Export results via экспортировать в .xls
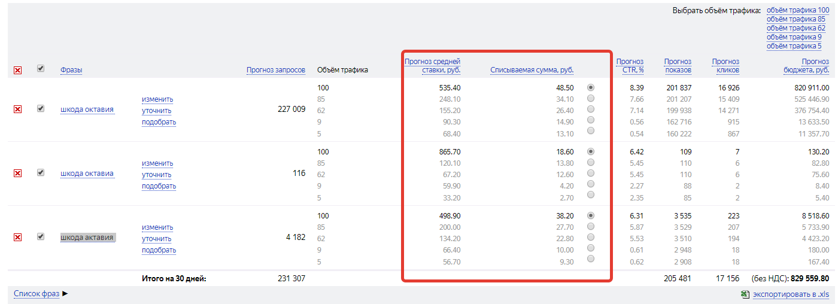This screenshot has width=838, height=304. click(791, 294)
